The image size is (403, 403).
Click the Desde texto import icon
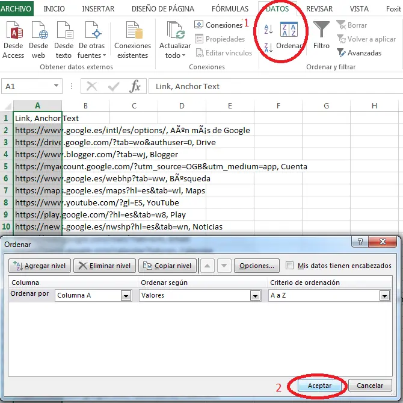[63, 31]
